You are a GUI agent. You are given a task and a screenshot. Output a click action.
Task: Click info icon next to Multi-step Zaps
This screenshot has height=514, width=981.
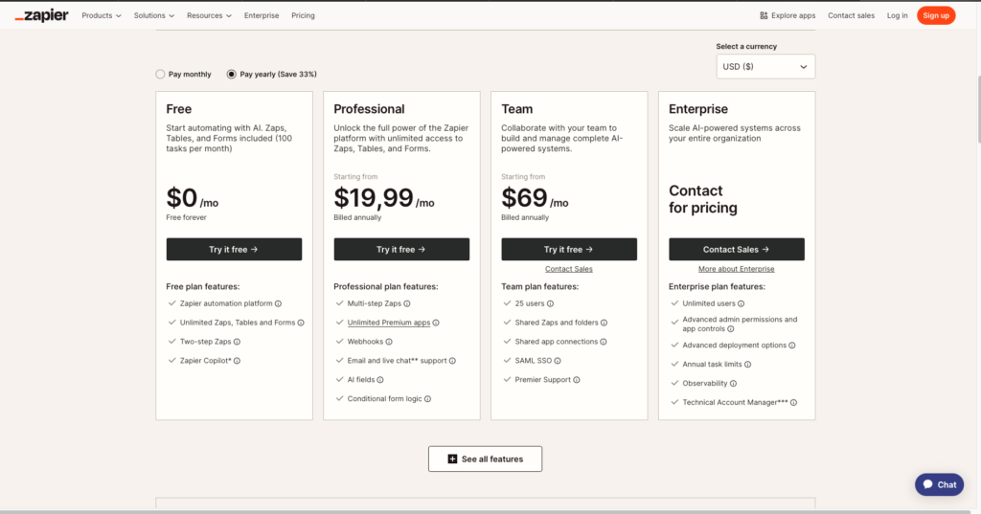pos(407,303)
